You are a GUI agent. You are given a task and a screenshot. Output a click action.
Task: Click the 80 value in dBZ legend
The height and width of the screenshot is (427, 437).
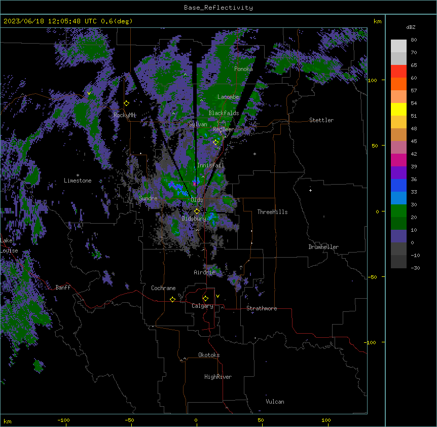(414, 40)
